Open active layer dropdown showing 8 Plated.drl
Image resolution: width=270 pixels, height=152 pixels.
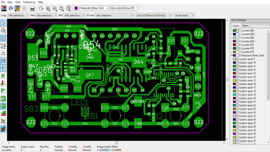coord(91,8)
